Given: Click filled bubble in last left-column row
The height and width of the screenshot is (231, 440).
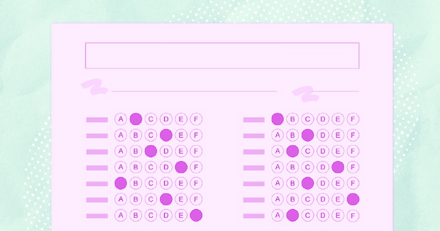Looking at the screenshot, I should (196, 215).
